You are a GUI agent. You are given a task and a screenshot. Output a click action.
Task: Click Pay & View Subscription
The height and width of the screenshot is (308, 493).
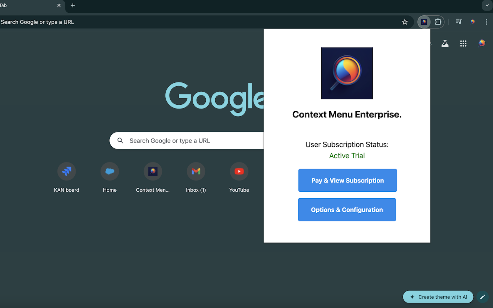(347, 180)
